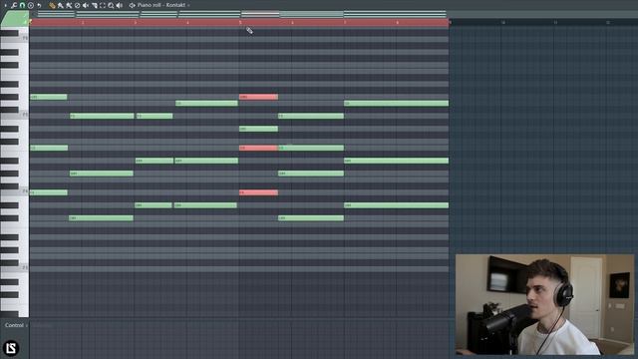Open the wrench Tools menu
The height and width of the screenshot is (359, 638).
14,5
